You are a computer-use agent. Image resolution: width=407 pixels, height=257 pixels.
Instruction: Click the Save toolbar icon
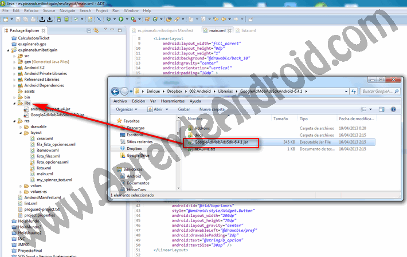18,19
